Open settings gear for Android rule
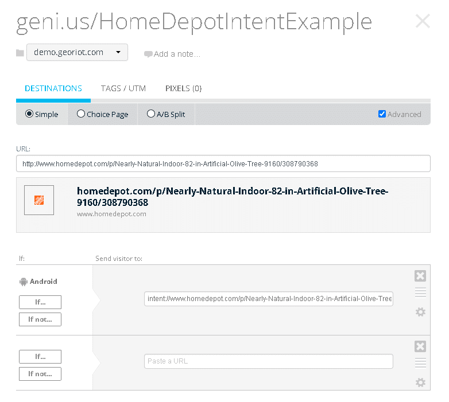This screenshot has height=402, width=449. click(x=420, y=312)
